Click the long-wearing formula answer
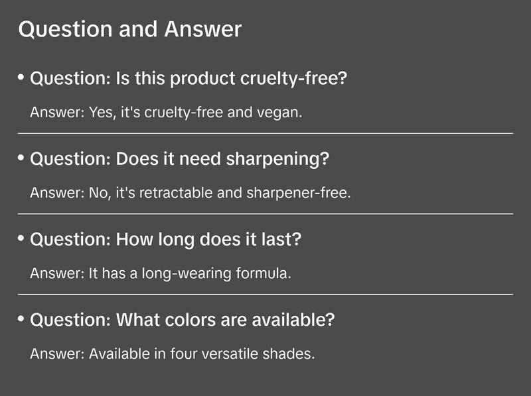This screenshot has width=531, height=396. tap(161, 273)
